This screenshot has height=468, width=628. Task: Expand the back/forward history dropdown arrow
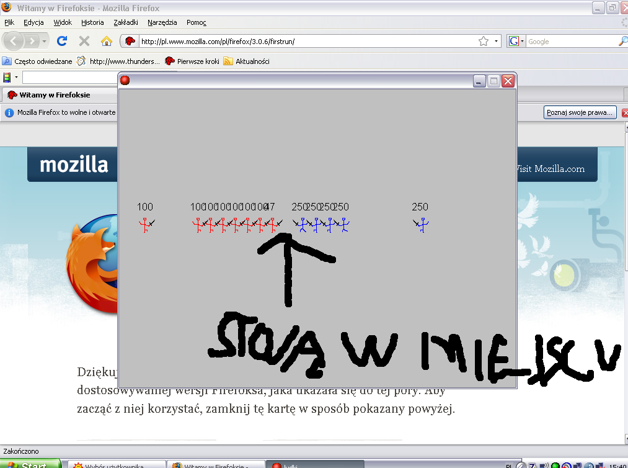tap(44, 42)
